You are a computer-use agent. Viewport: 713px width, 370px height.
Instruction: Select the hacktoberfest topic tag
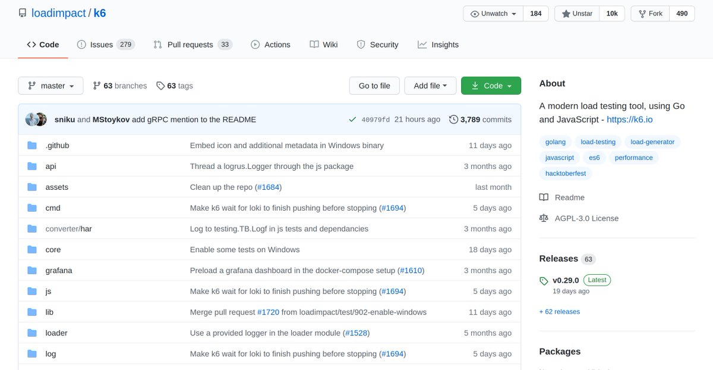(566, 174)
